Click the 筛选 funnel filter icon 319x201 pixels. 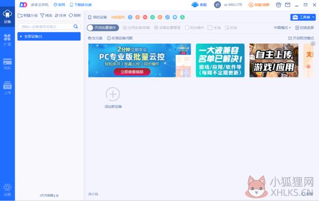pyautogui.click(x=42, y=15)
